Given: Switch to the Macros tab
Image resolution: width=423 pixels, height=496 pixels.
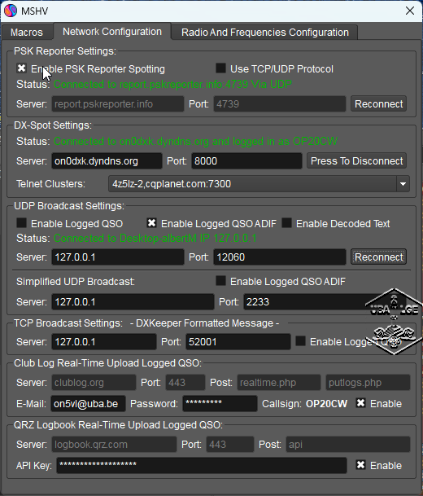Looking at the screenshot, I should click(x=27, y=33).
